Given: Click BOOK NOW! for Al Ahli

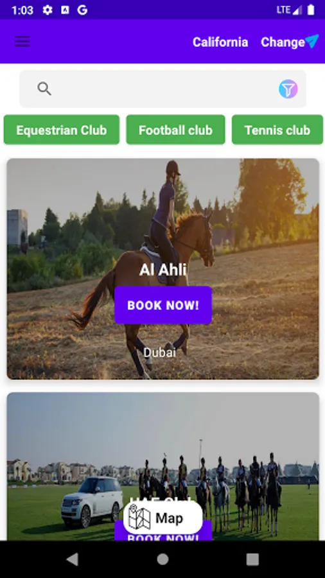Looking at the screenshot, I should [163, 305].
